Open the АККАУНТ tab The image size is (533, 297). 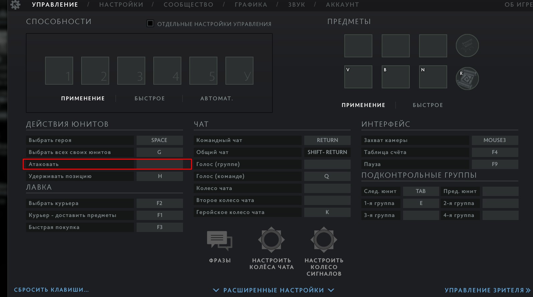click(342, 5)
